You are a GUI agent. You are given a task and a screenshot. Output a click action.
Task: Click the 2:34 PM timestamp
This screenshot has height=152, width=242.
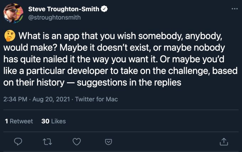[x=15, y=99]
